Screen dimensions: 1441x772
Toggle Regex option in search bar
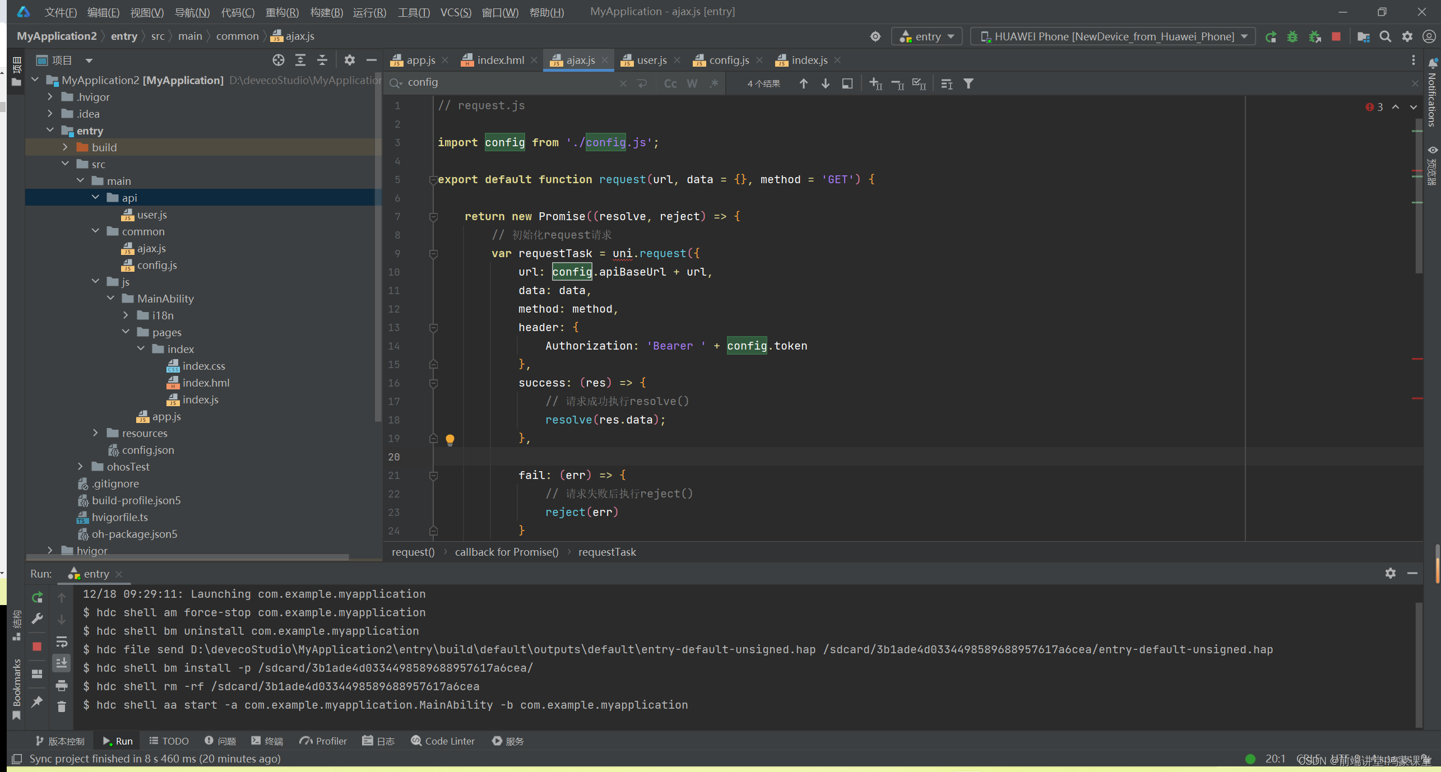click(714, 83)
